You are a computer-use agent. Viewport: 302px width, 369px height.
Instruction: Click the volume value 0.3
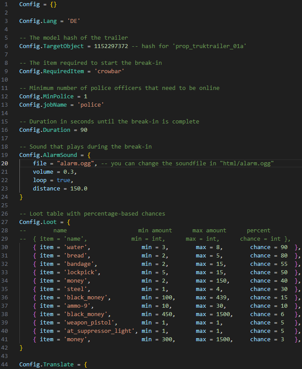[68, 172]
